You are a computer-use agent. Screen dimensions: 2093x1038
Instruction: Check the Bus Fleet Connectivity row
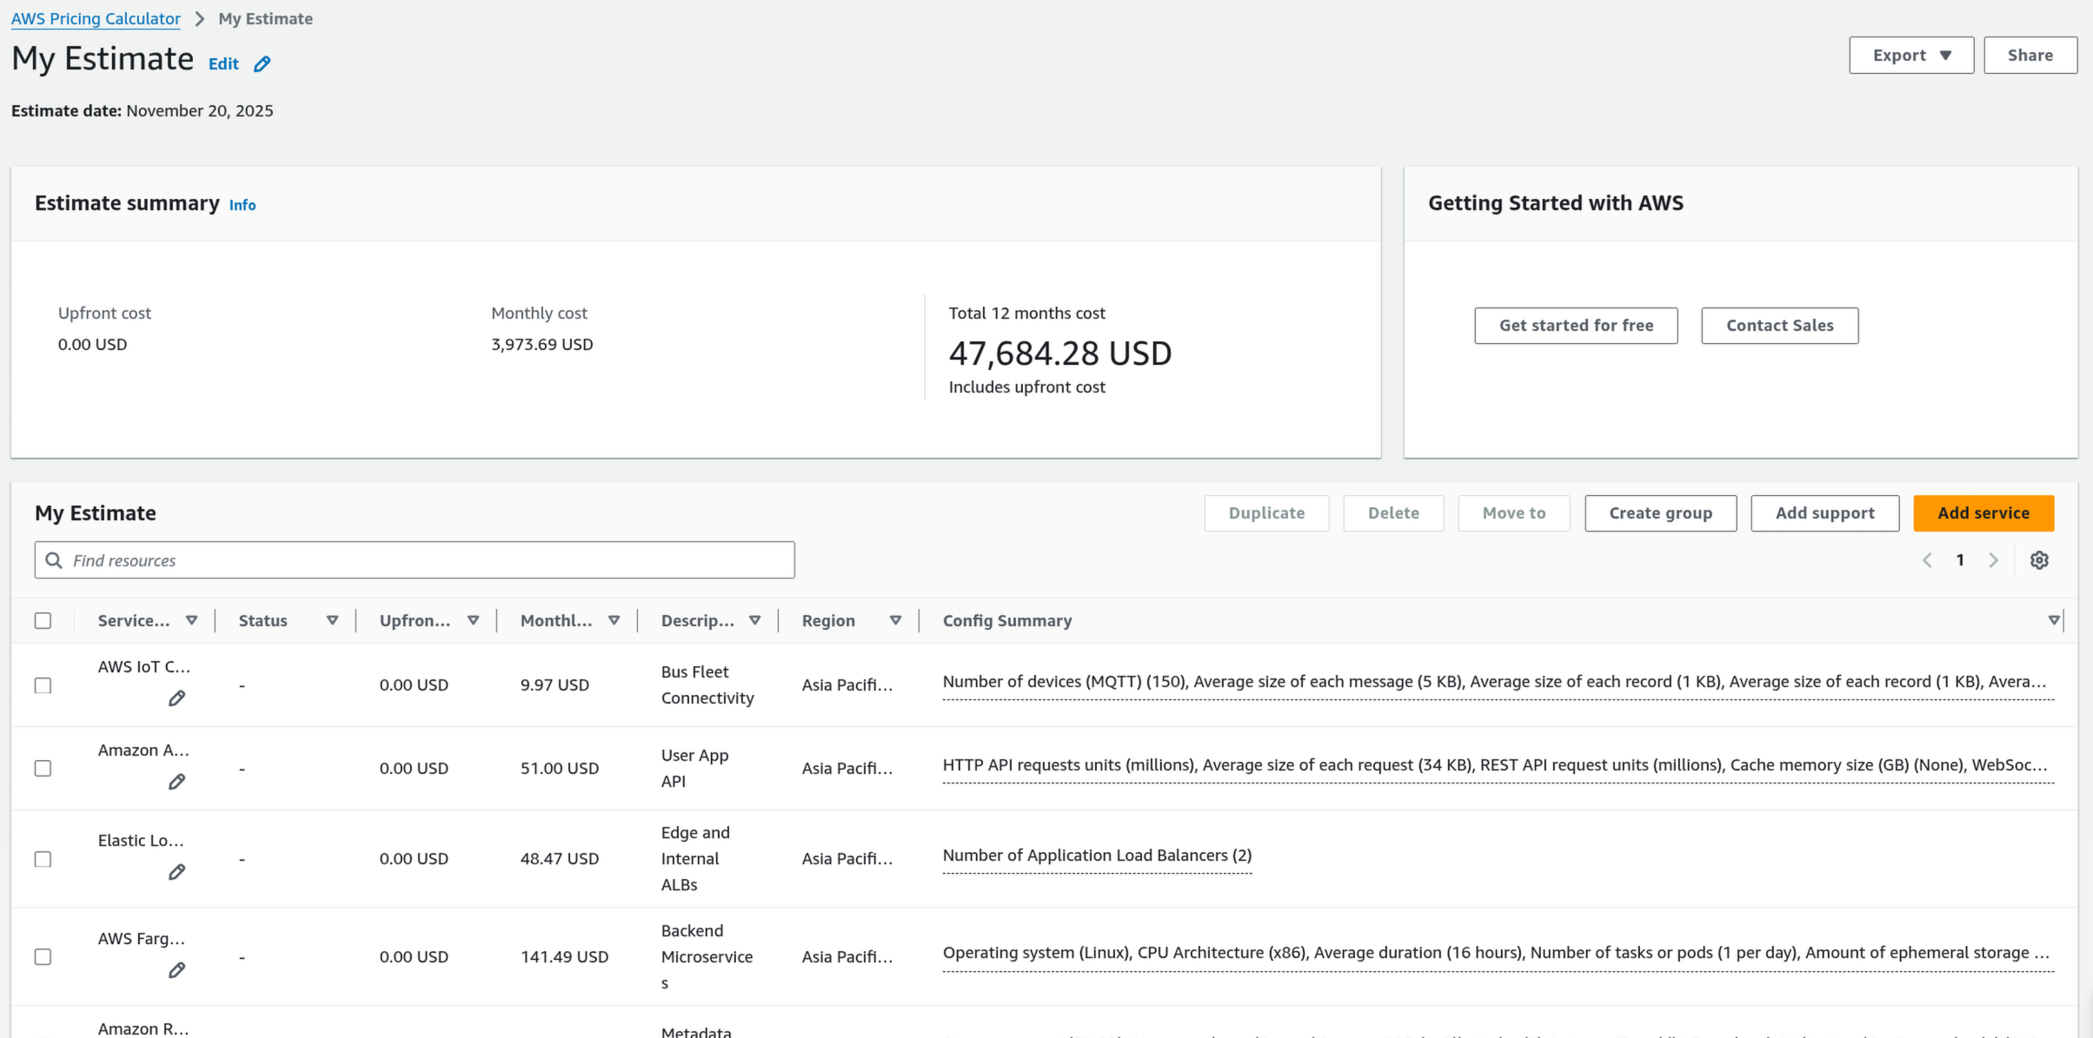click(x=43, y=685)
